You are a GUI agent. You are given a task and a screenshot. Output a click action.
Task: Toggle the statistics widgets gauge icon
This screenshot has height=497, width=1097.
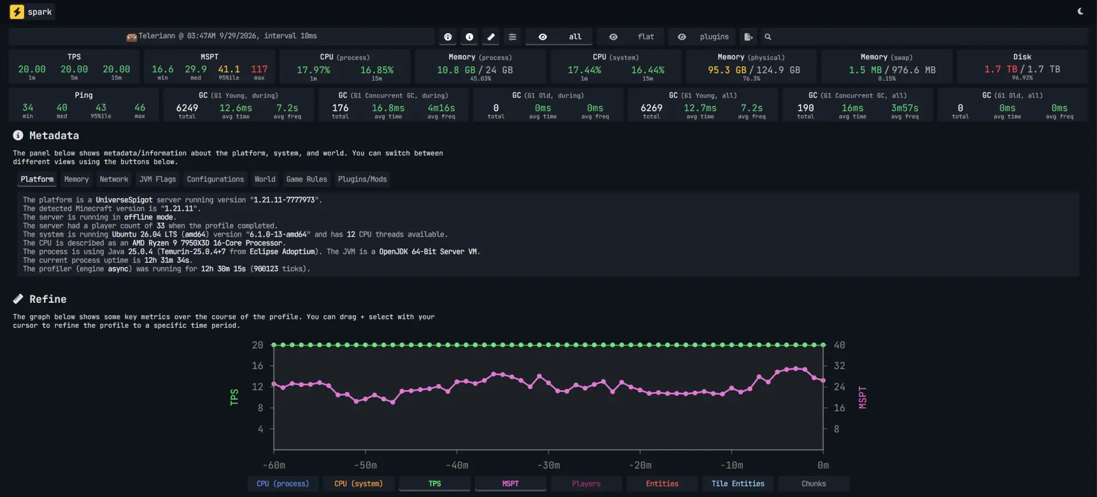448,37
